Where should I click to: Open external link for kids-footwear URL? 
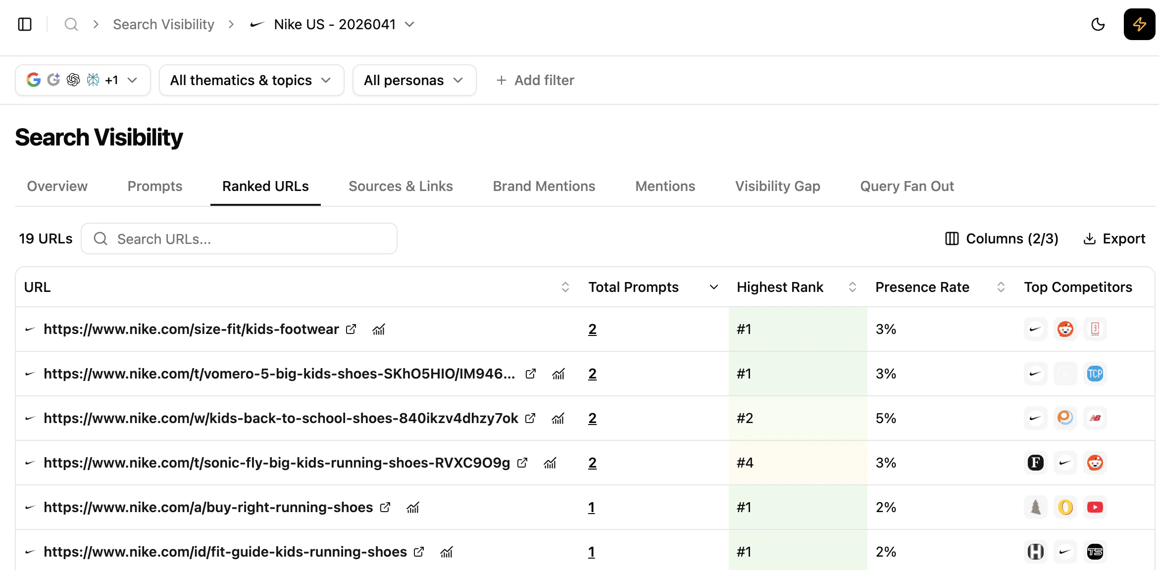point(351,329)
